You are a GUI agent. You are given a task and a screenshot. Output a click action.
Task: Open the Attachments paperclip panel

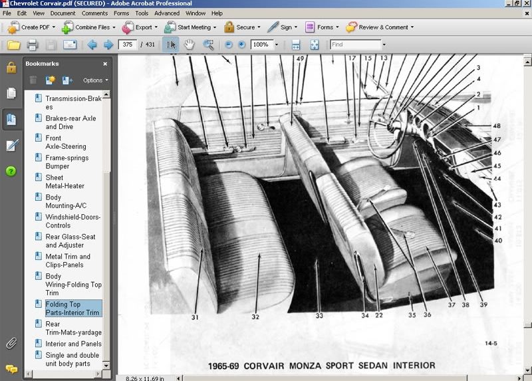click(11, 343)
